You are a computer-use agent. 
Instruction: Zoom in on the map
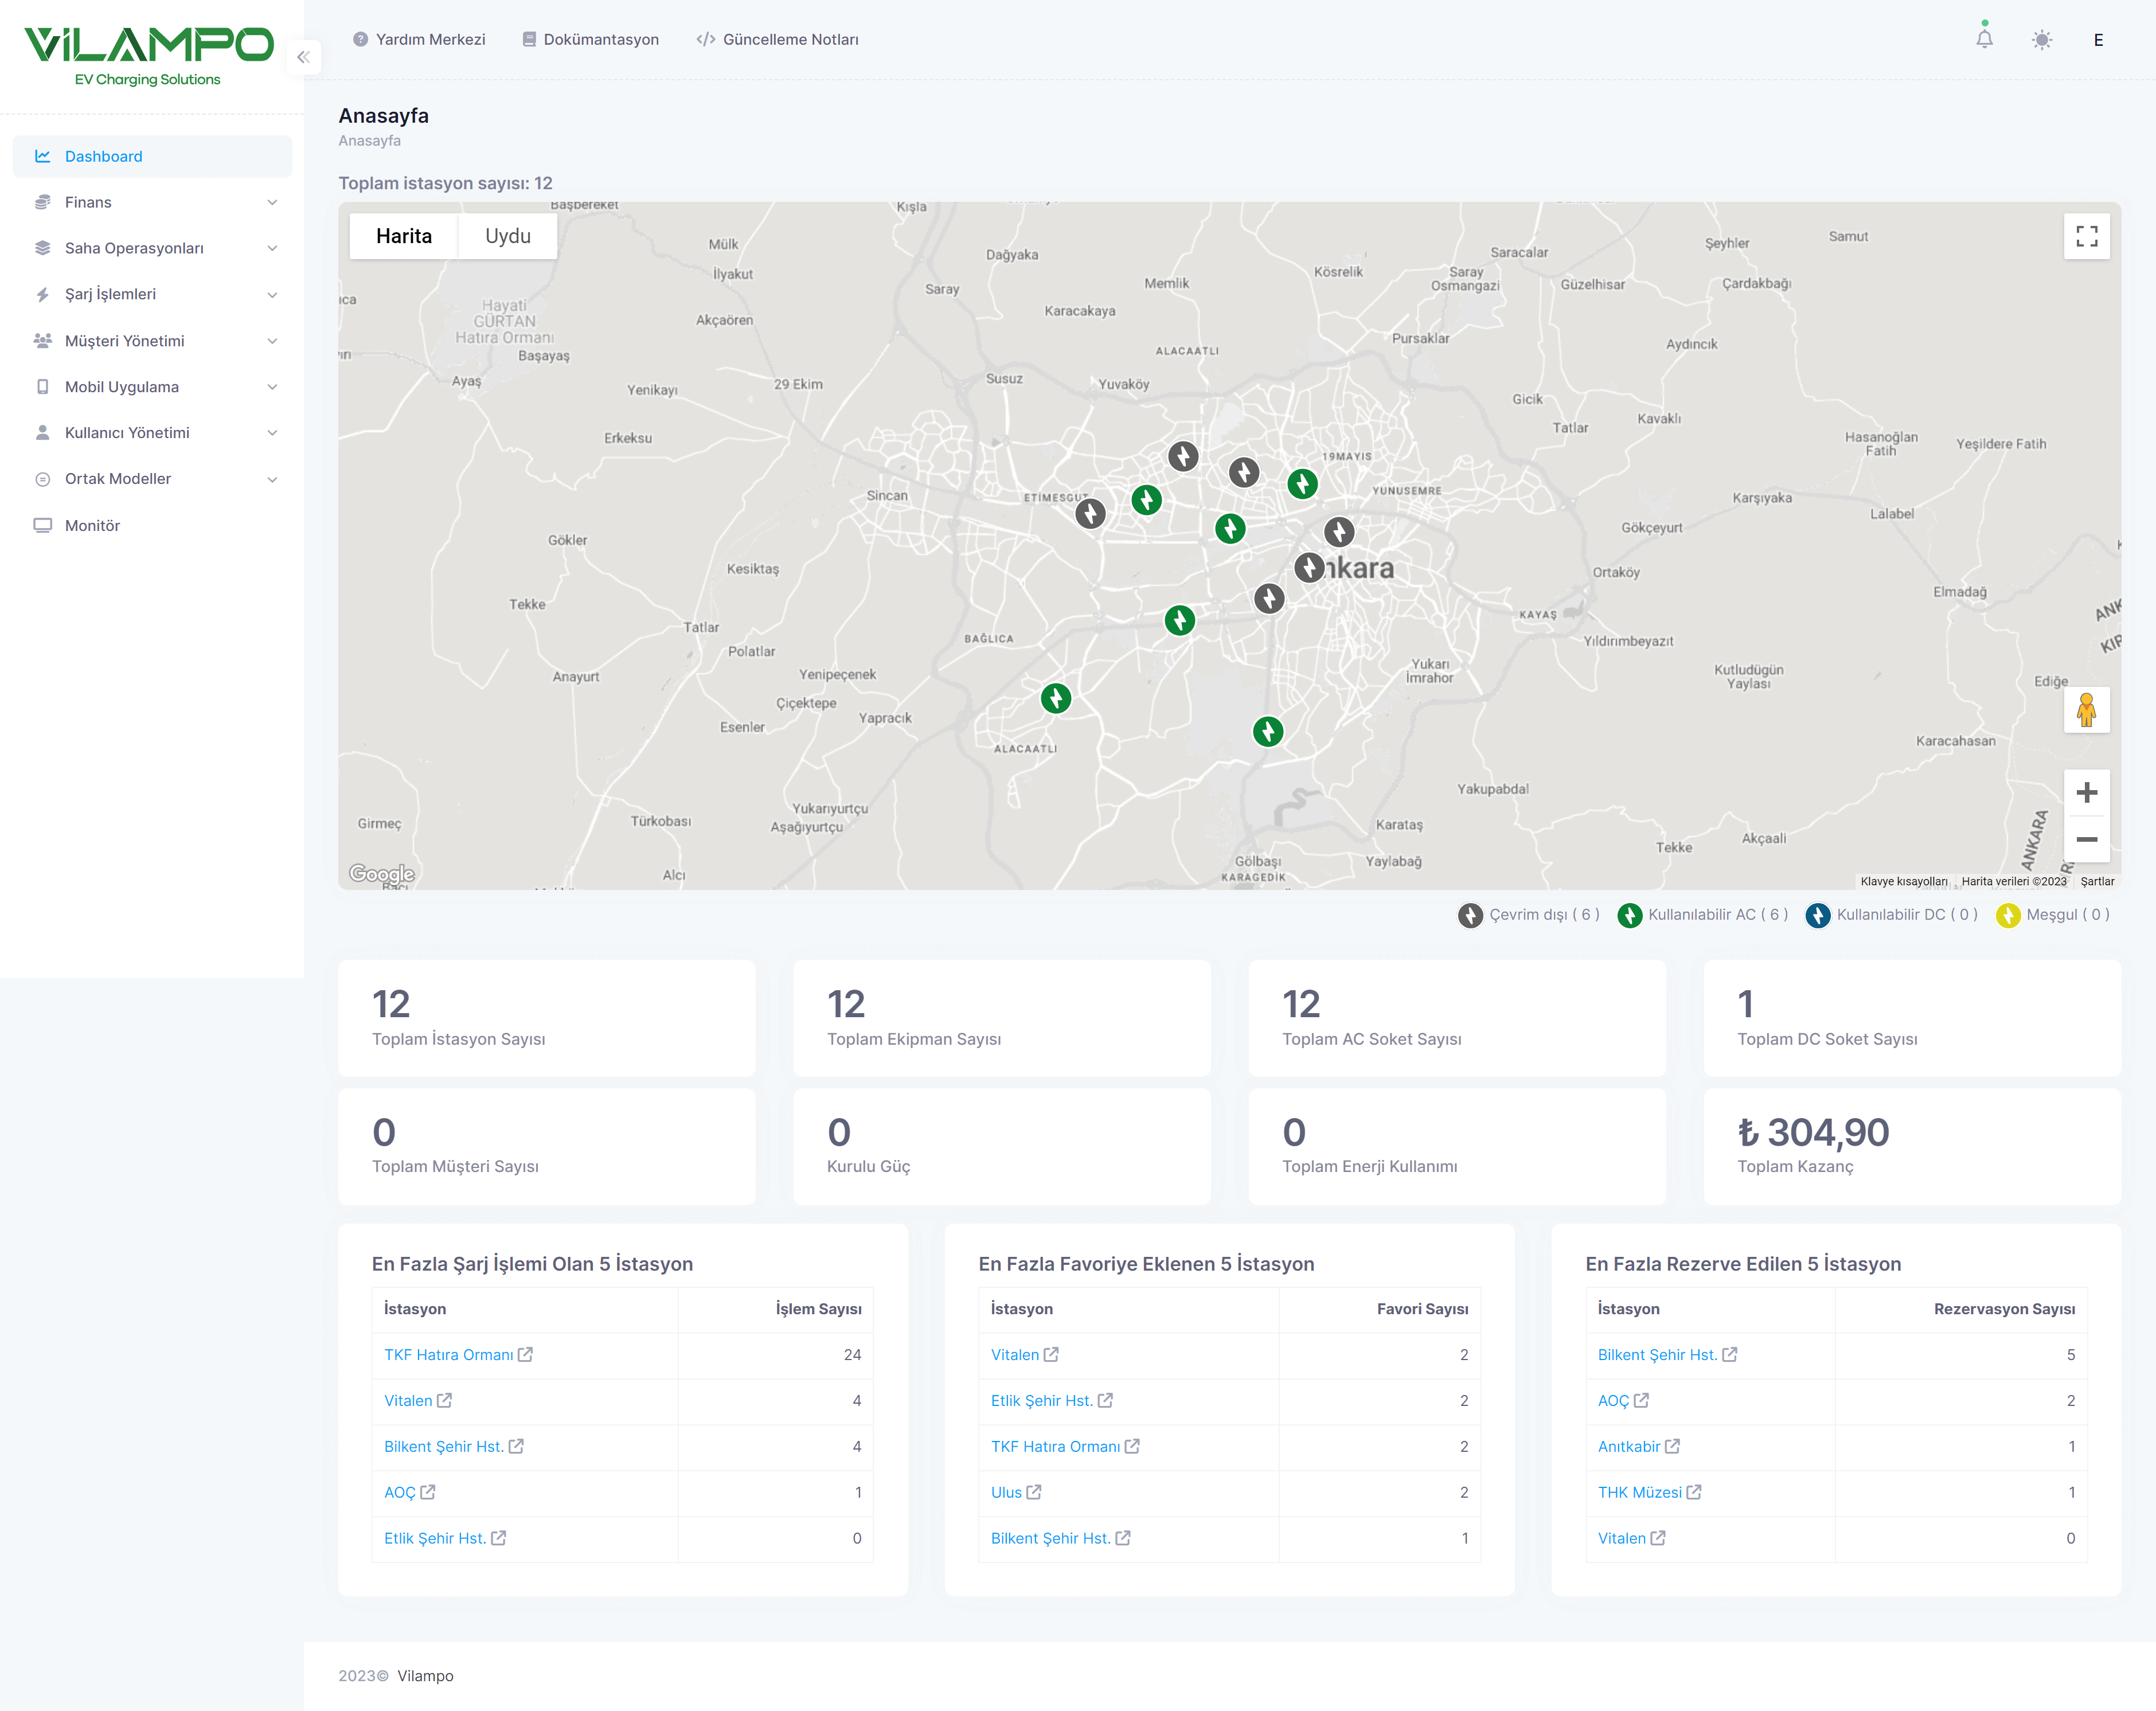tap(2086, 793)
